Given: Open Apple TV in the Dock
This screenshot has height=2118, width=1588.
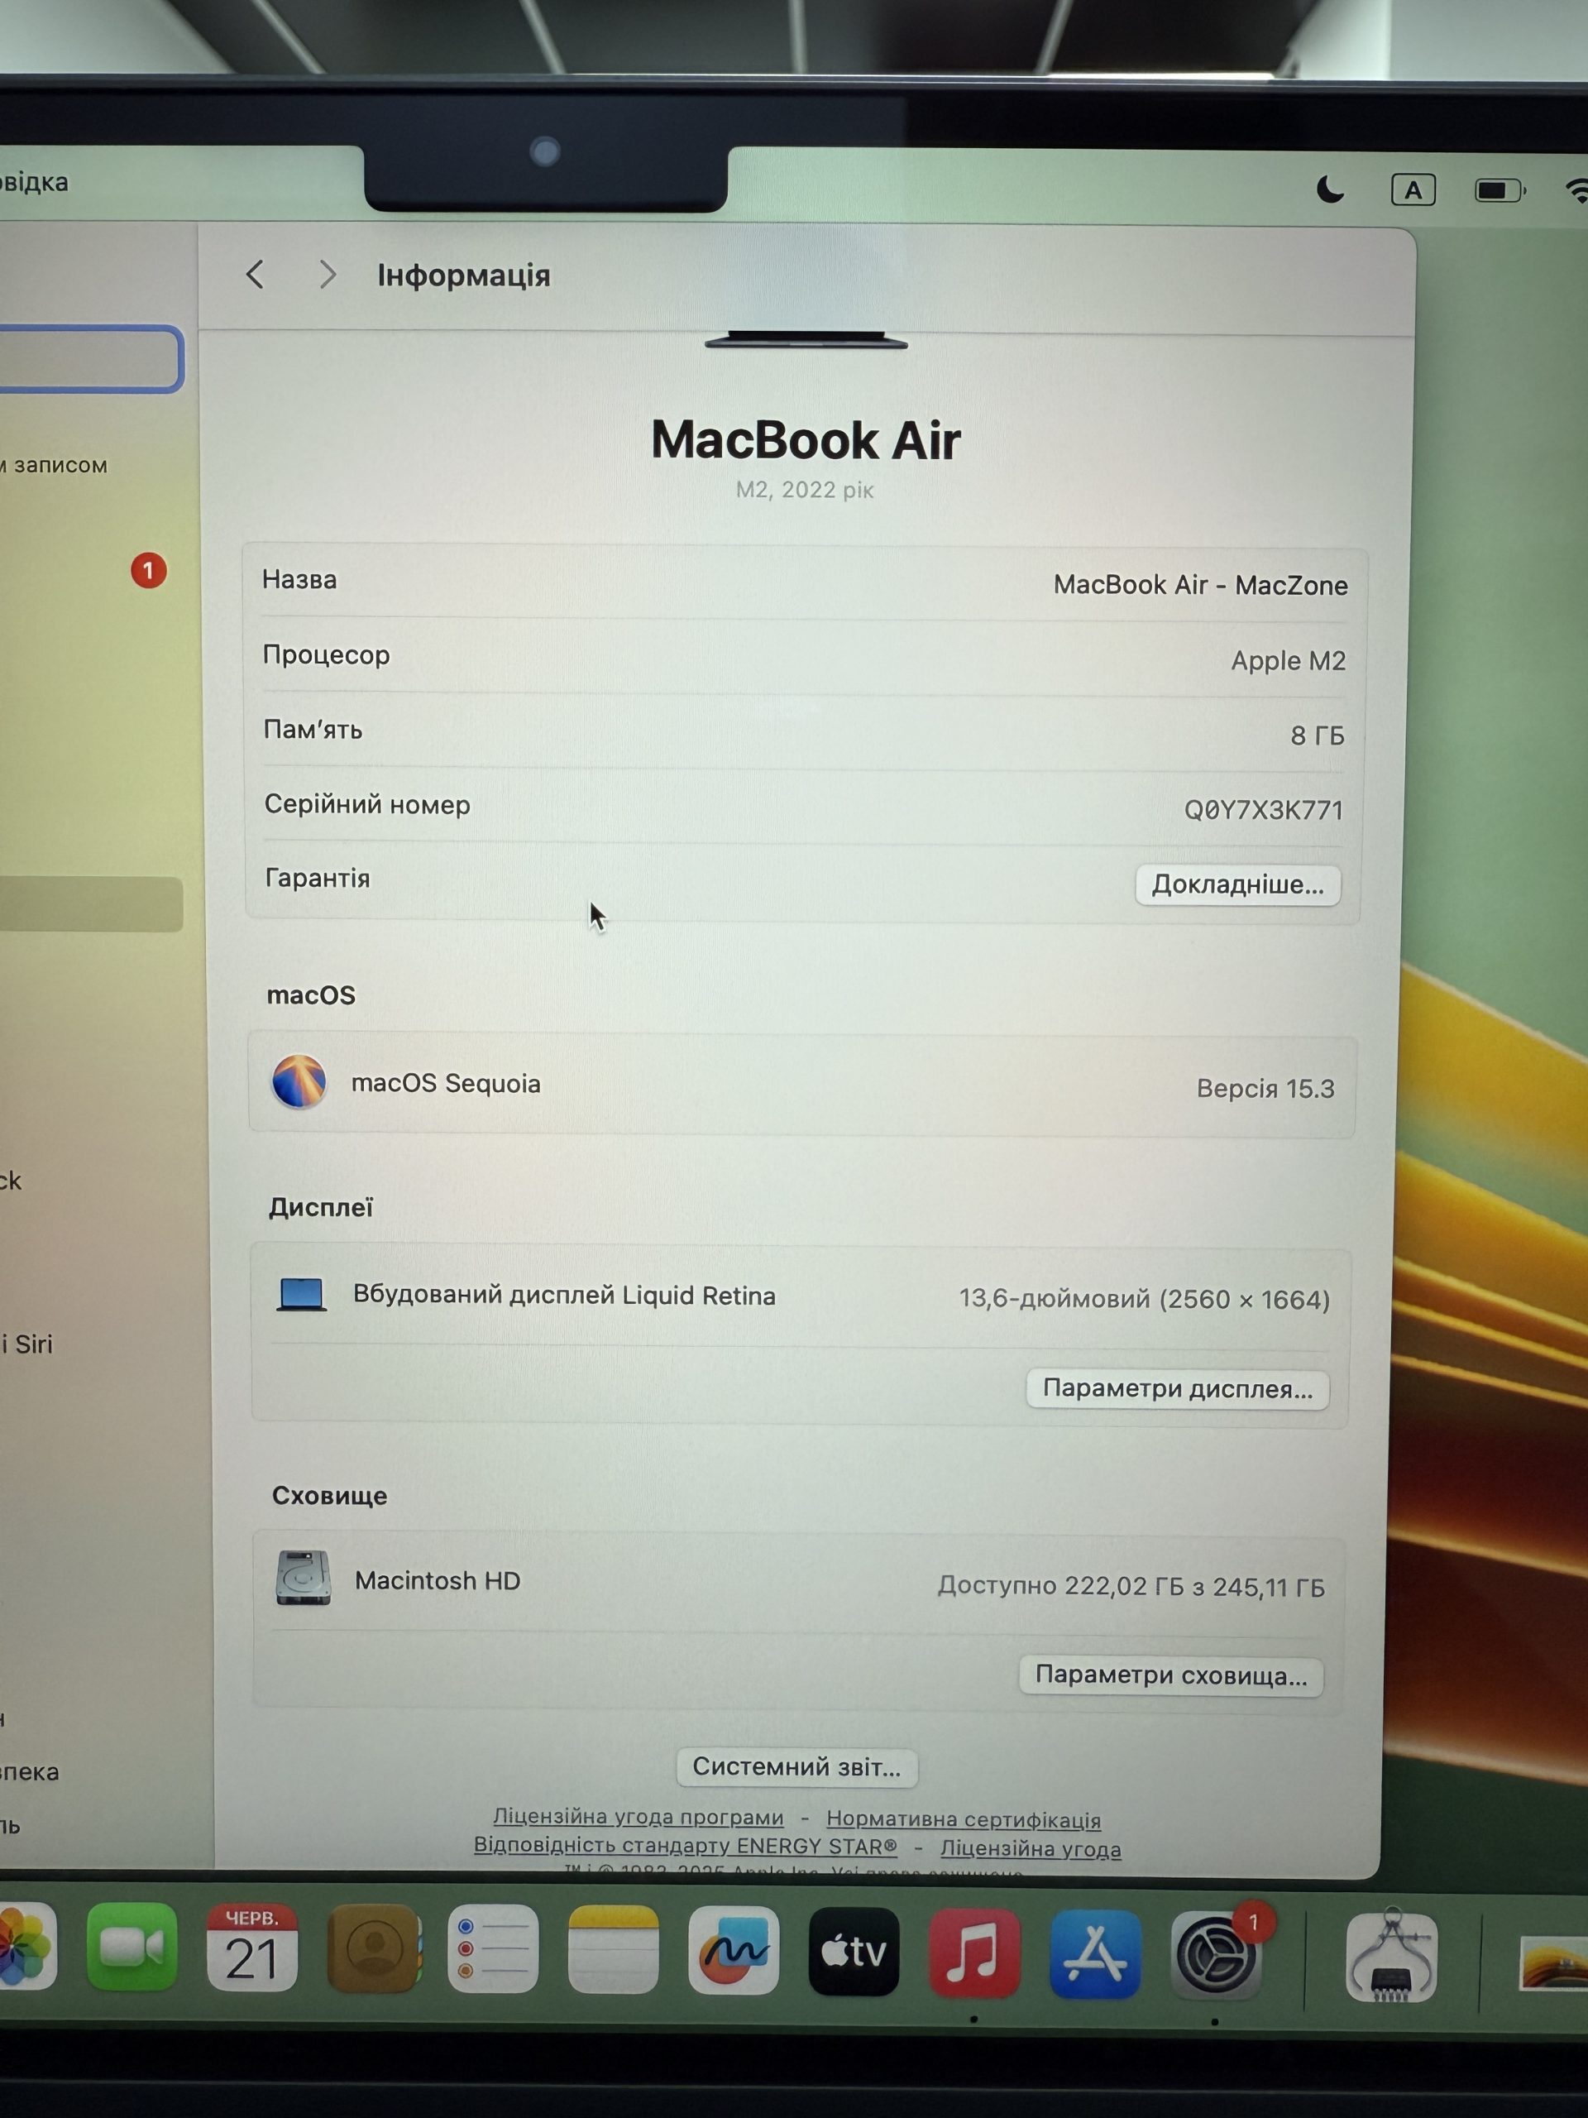Looking at the screenshot, I should point(854,1952).
